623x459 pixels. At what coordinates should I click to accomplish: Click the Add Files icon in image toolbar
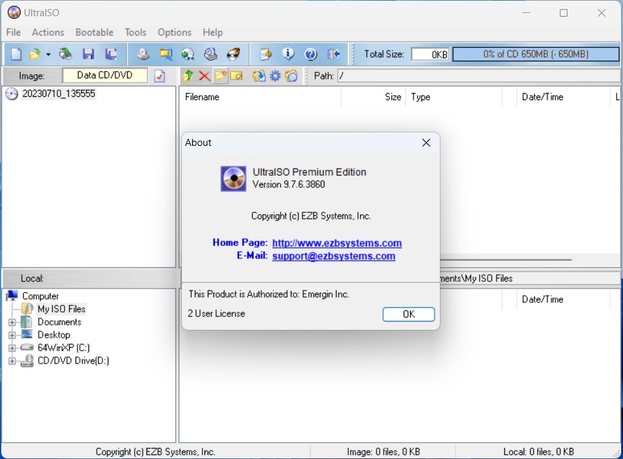tap(259, 76)
